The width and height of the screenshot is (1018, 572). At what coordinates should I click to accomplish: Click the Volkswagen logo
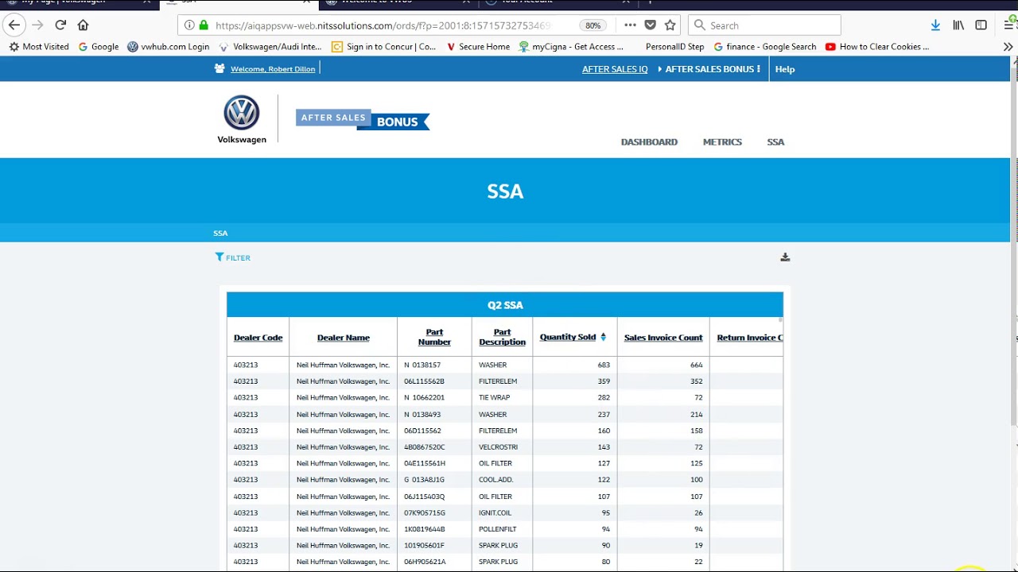[242, 119]
